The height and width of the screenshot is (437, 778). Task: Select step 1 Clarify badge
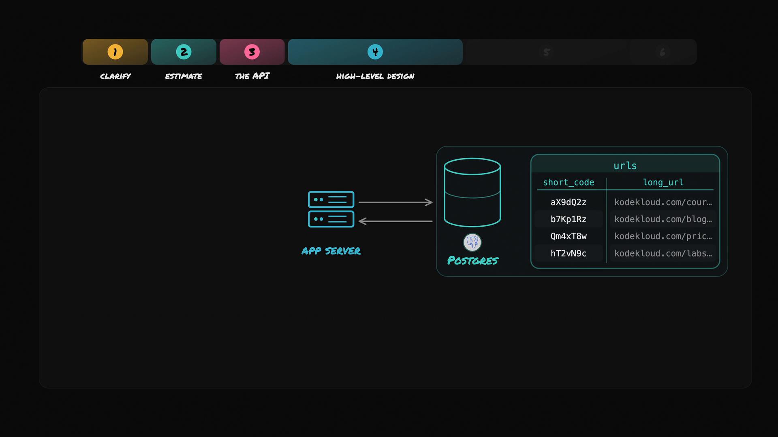click(115, 52)
